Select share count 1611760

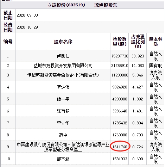(120, 147)
